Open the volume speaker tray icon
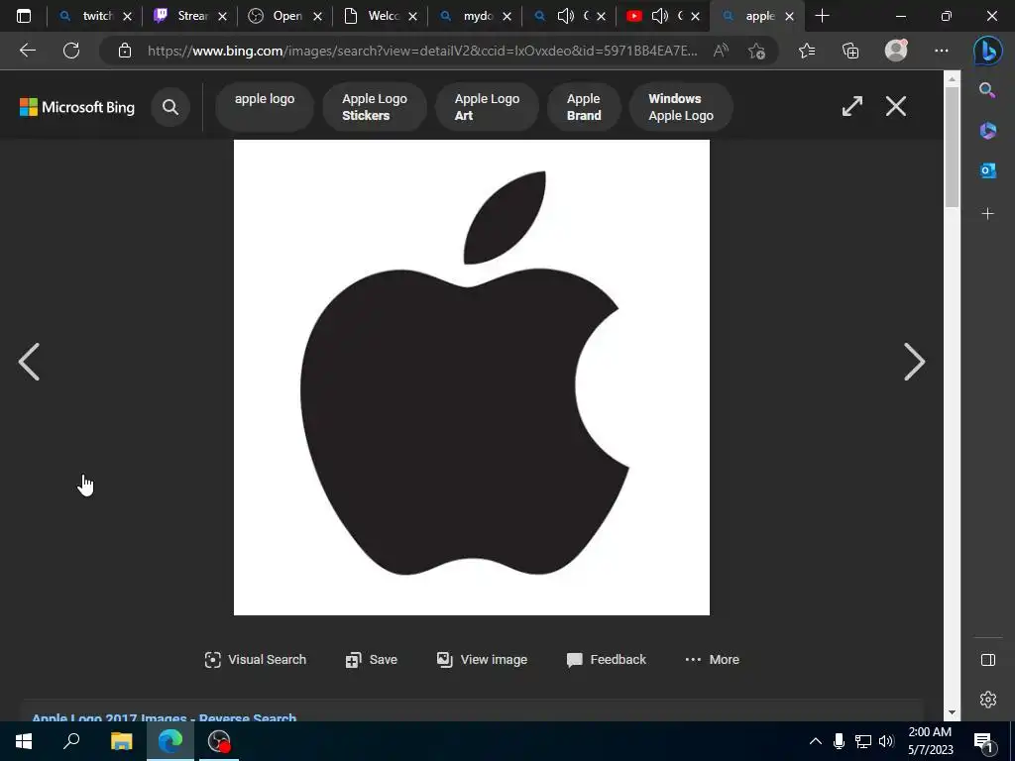The image size is (1015, 761). click(x=886, y=741)
